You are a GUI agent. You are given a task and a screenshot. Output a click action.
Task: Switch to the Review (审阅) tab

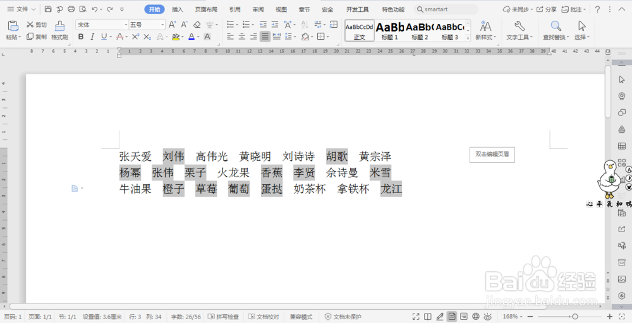(258, 9)
